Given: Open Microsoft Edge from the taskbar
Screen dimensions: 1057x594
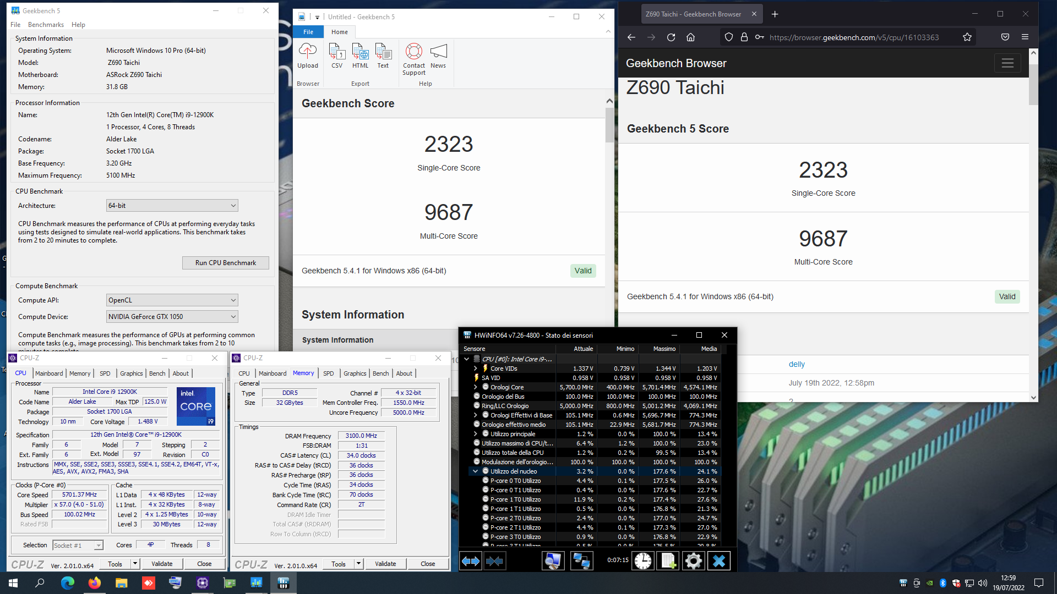Looking at the screenshot, I should [x=68, y=583].
